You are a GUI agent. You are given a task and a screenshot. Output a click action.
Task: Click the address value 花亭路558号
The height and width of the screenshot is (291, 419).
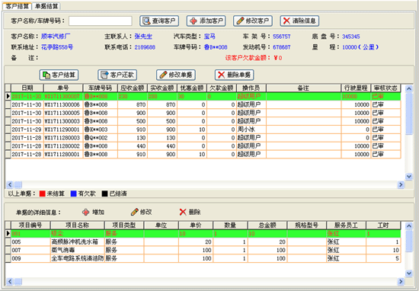click(x=57, y=47)
